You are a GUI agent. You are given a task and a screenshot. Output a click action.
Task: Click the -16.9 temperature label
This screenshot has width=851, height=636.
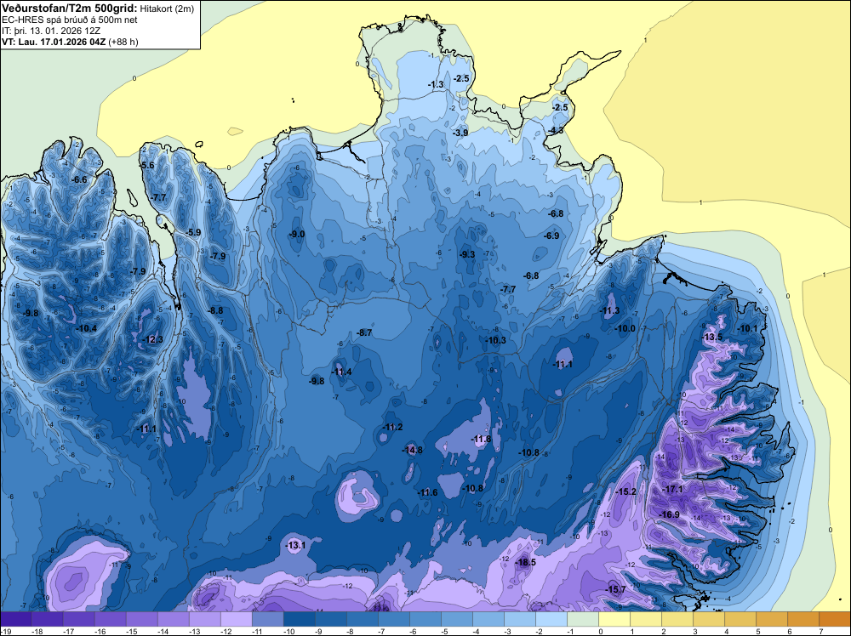pos(670,514)
